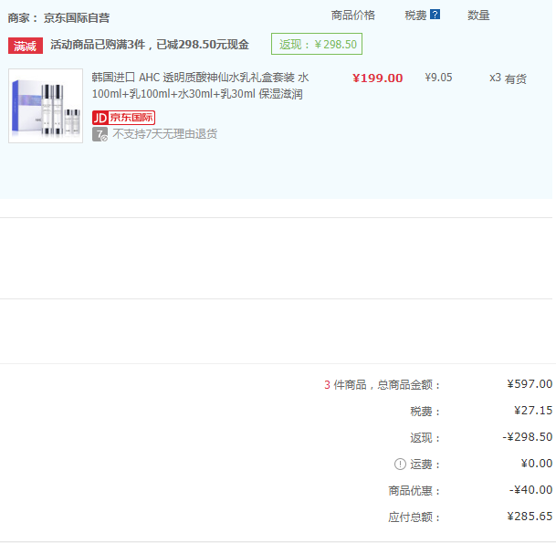
Task: Click the 商品价格 column header
Action: click(352, 16)
